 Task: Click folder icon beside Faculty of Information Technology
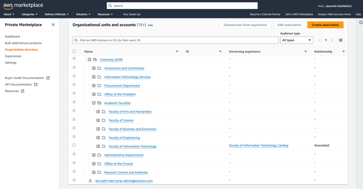(x=104, y=146)
